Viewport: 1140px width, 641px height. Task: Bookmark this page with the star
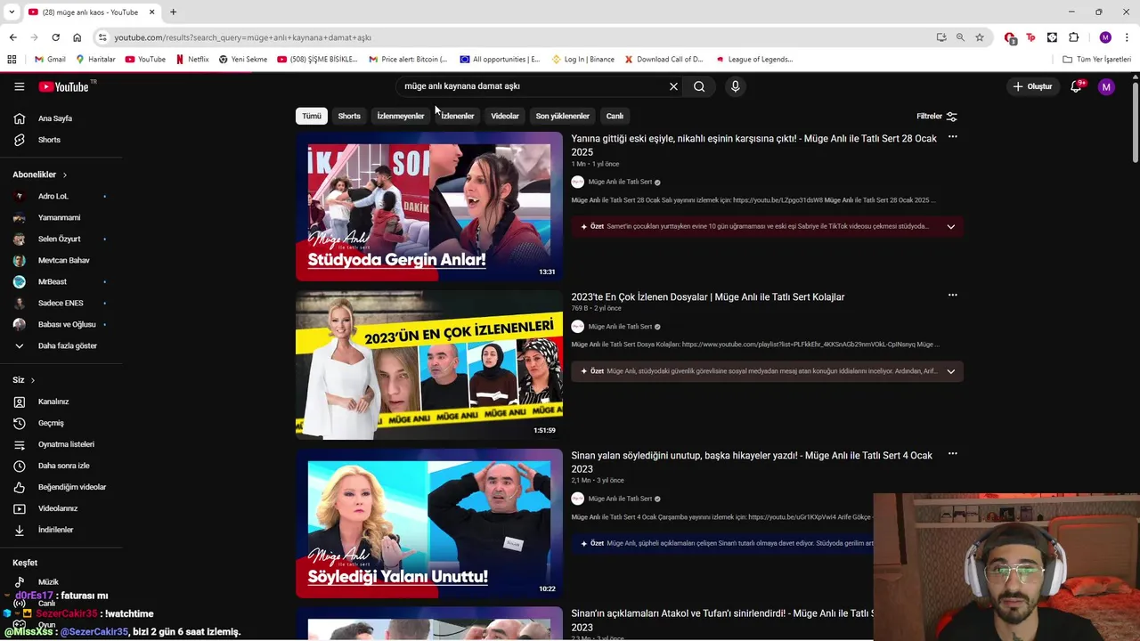click(x=980, y=37)
